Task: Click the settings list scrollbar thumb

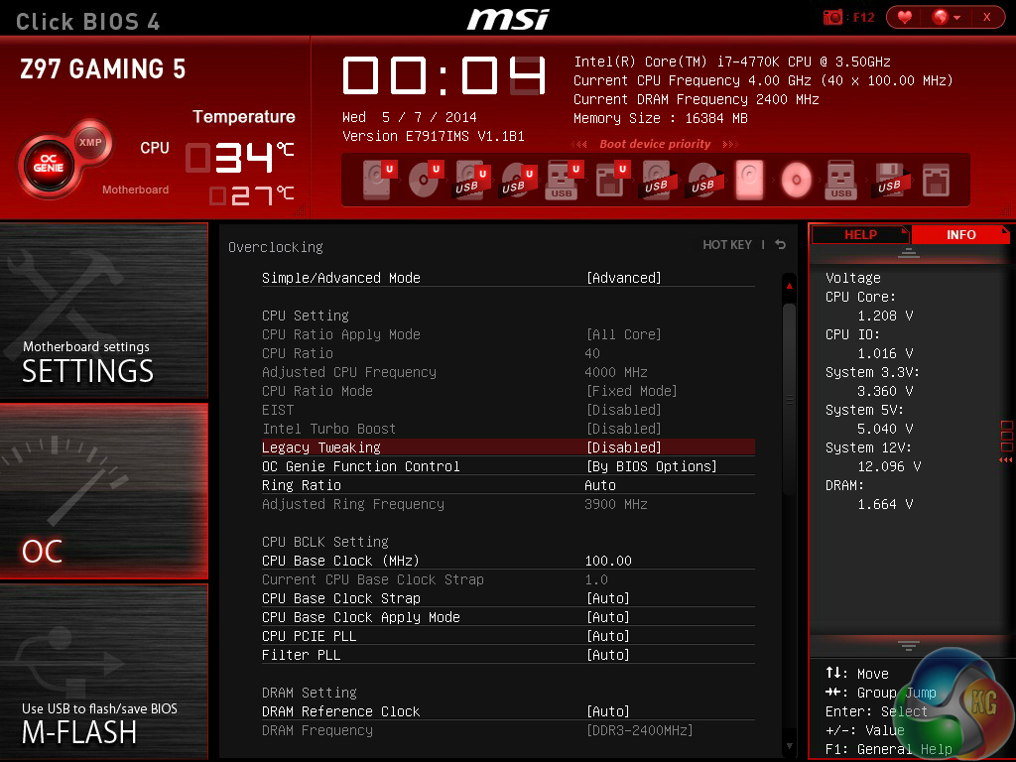Action: point(789,399)
